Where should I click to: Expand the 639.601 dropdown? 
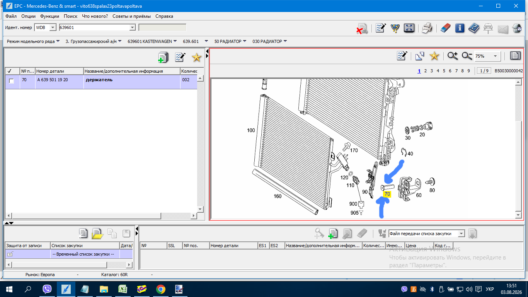click(196, 41)
